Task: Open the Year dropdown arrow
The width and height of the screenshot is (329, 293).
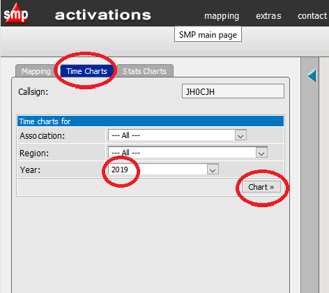Action: click(x=213, y=170)
